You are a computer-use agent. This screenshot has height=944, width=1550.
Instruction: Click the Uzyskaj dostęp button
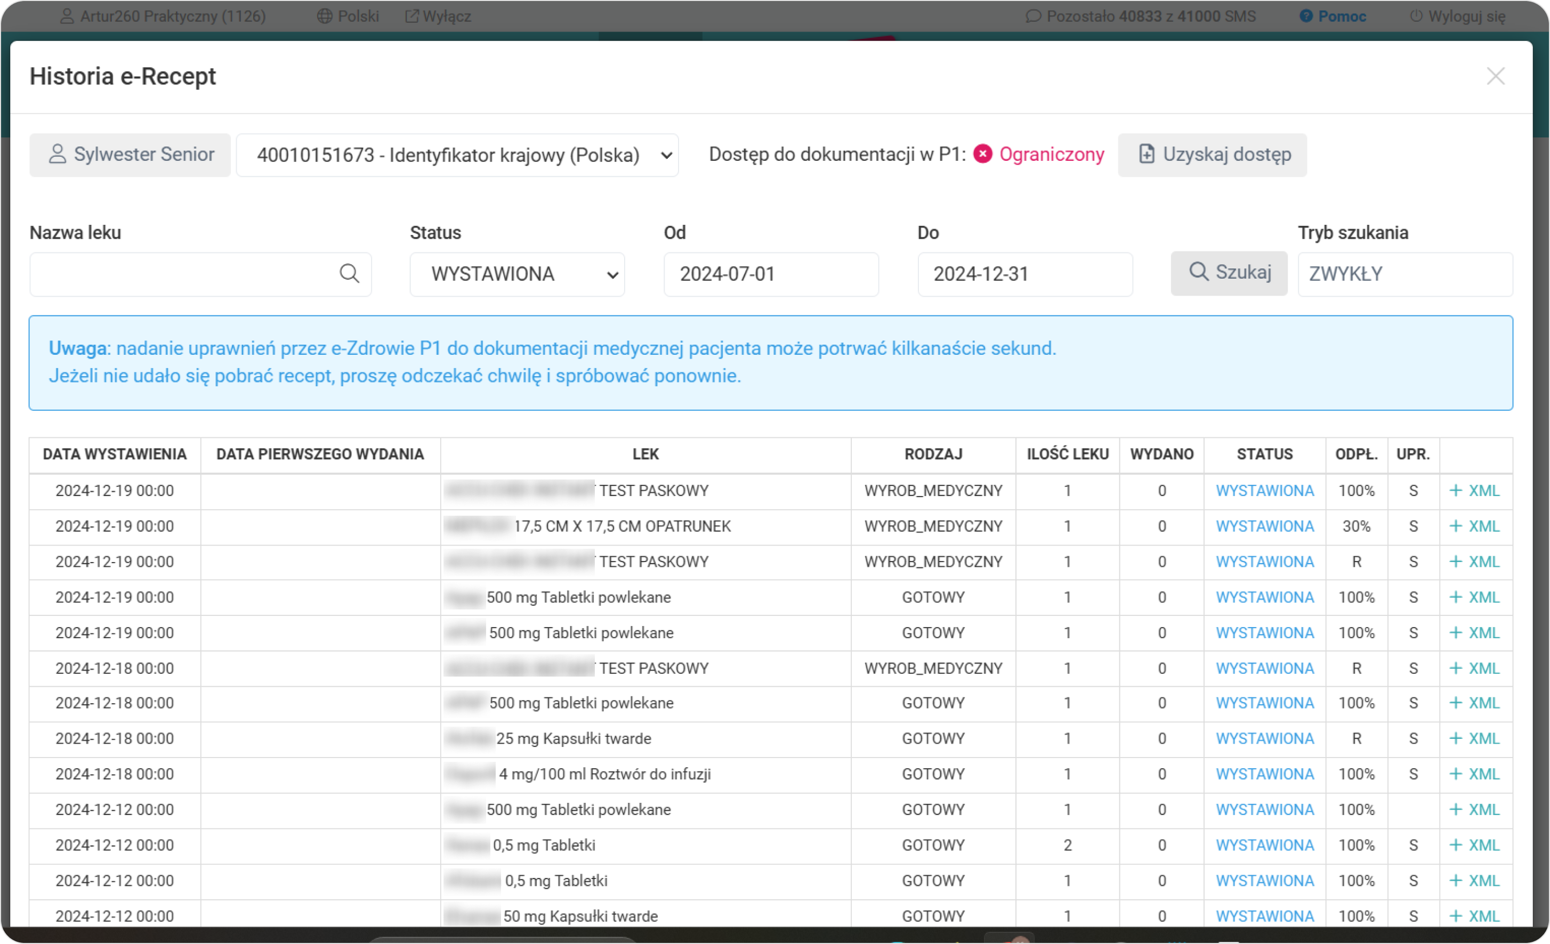click(1212, 154)
